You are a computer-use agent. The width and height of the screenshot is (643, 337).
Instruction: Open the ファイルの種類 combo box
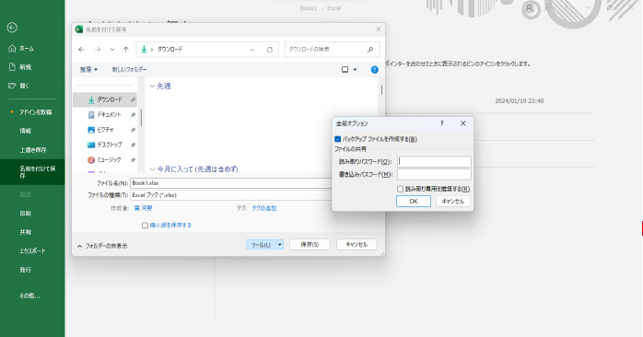231,195
